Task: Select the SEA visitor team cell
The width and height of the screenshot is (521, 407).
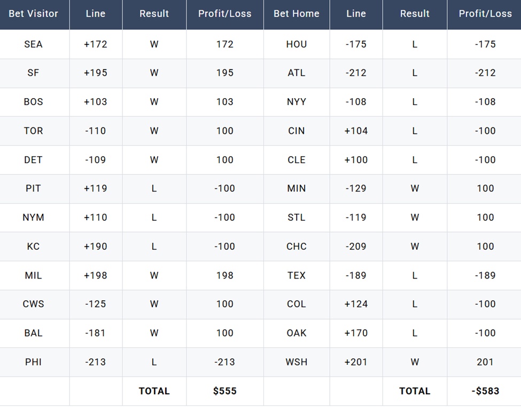Action: 33,44
